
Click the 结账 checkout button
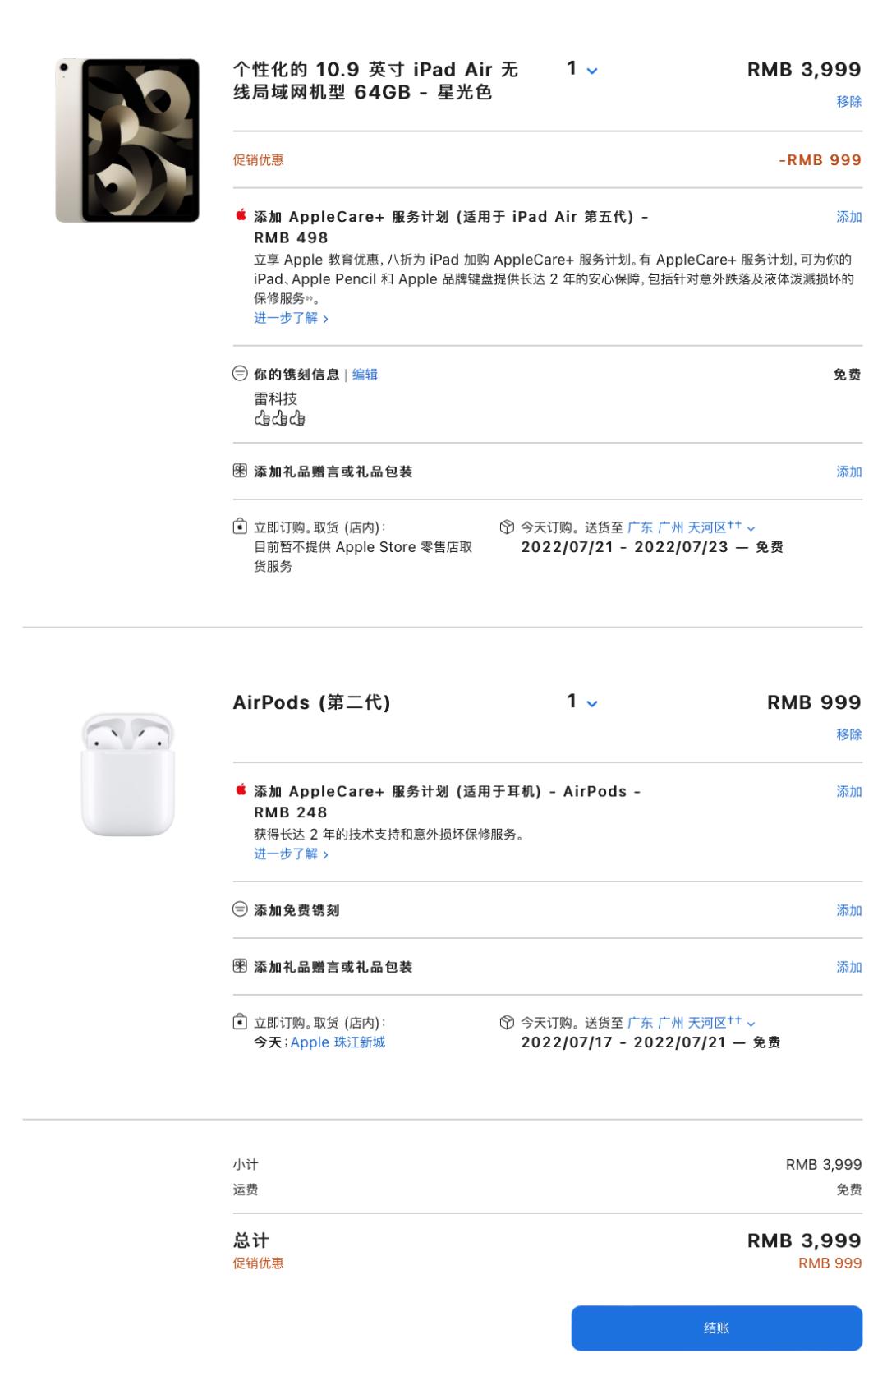[x=717, y=1328]
